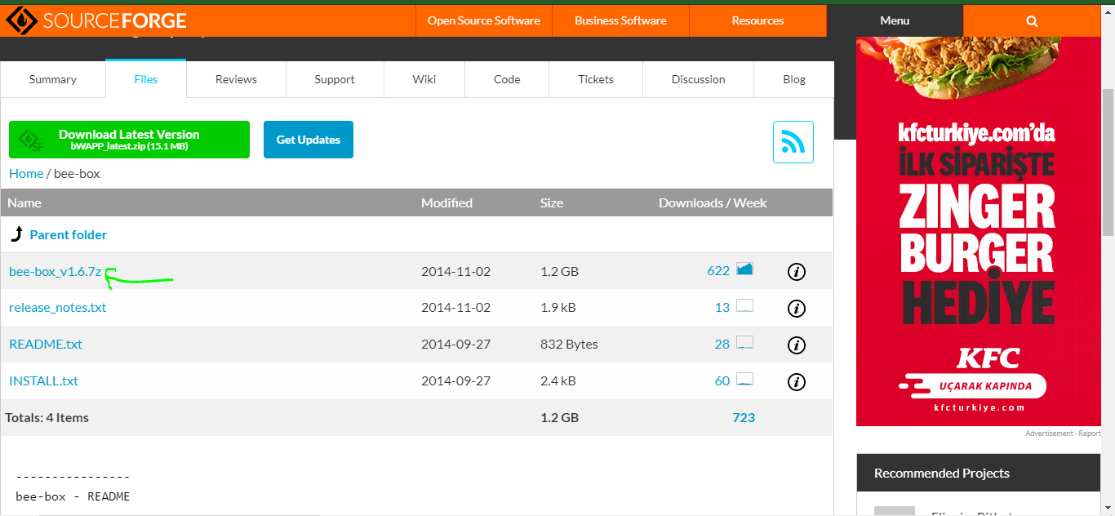This screenshot has width=1115, height=516.
Task: Subscribe via the RSS feed icon
Action: click(793, 142)
